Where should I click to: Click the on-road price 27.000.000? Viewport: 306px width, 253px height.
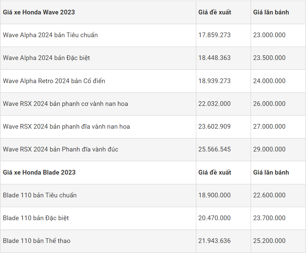coord(269,127)
